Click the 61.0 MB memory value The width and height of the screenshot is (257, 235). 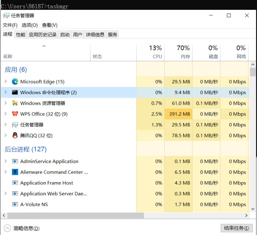181,103
